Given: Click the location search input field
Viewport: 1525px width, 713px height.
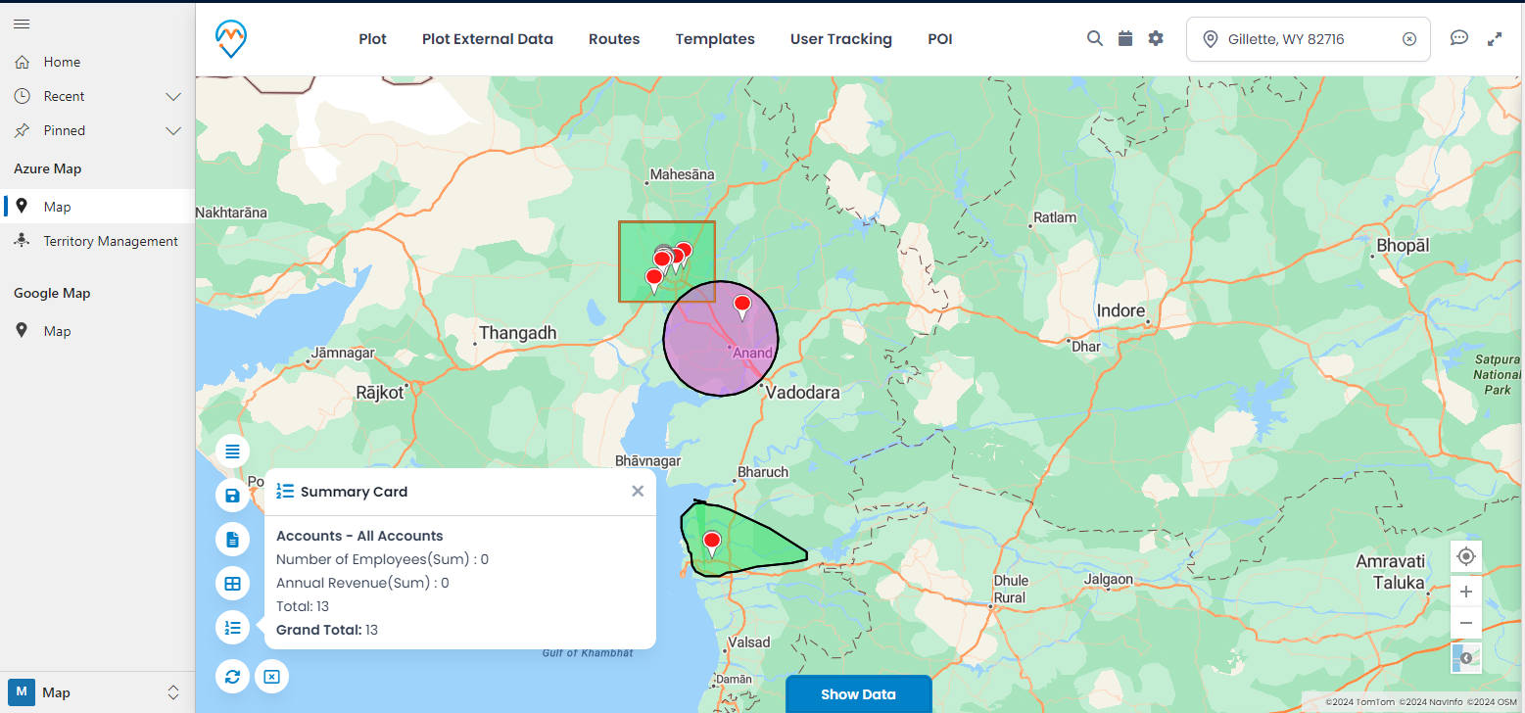Looking at the screenshot, I should [x=1308, y=39].
